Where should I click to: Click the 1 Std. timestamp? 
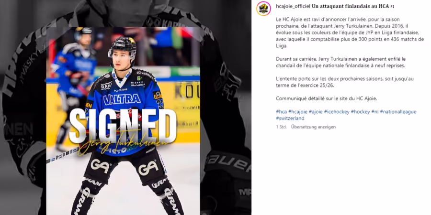[x=281, y=127]
